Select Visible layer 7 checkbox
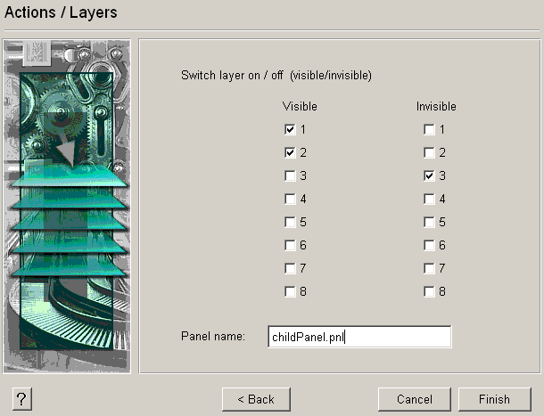The width and height of the screenshot is (544, 416). [x=290, y=268]
